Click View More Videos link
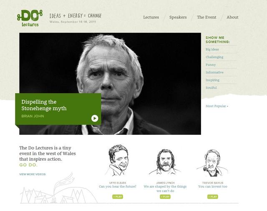 (x=33, y=174)
